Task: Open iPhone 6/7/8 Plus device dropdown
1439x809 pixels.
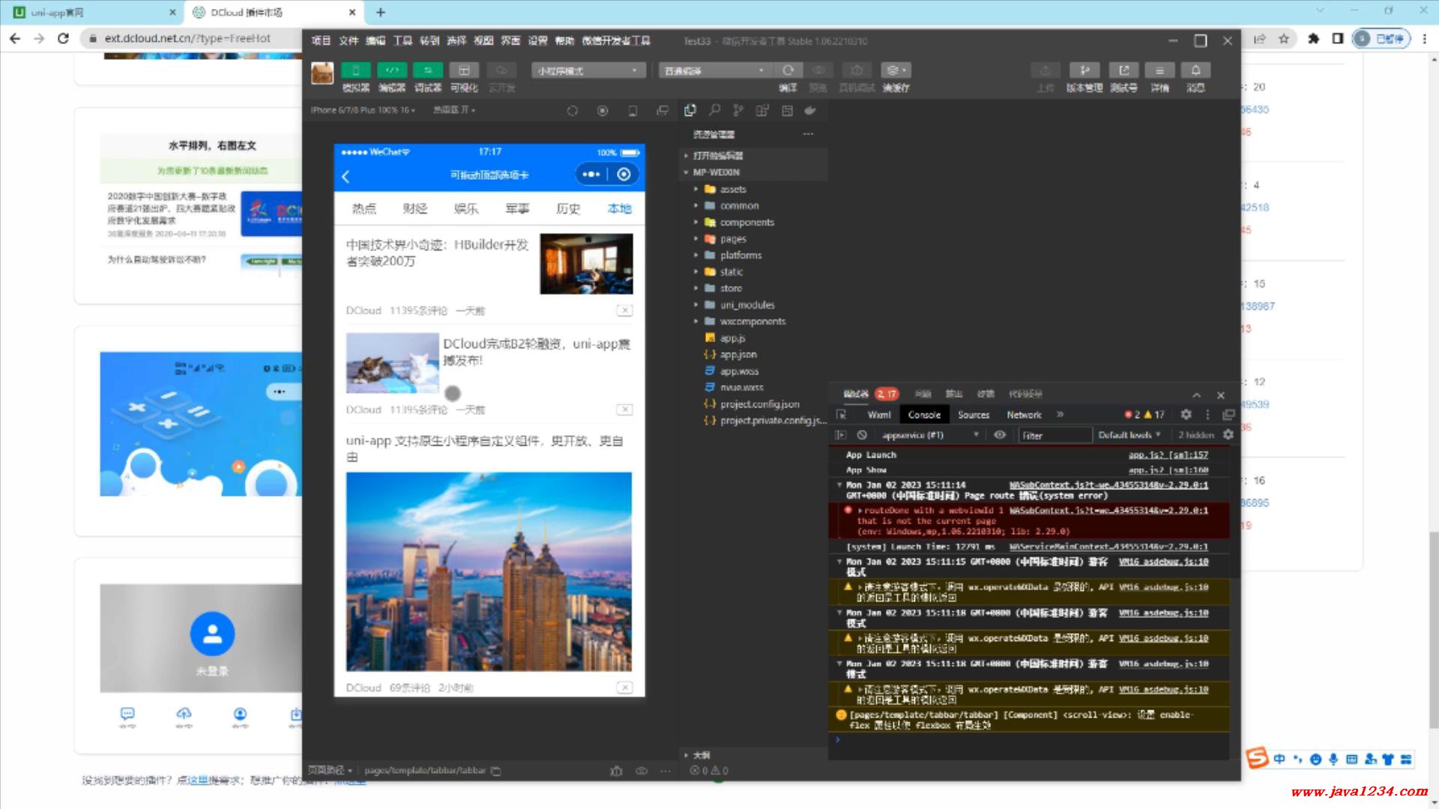Action: click(x=363, y=110)
